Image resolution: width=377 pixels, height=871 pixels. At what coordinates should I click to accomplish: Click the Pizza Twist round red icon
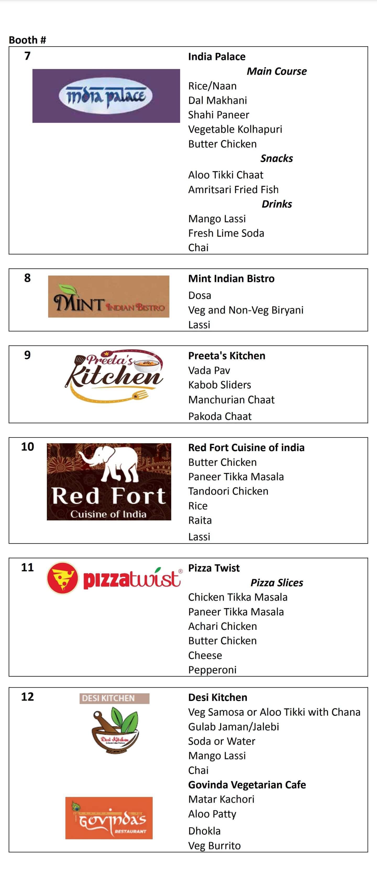[x=62, y=578]
